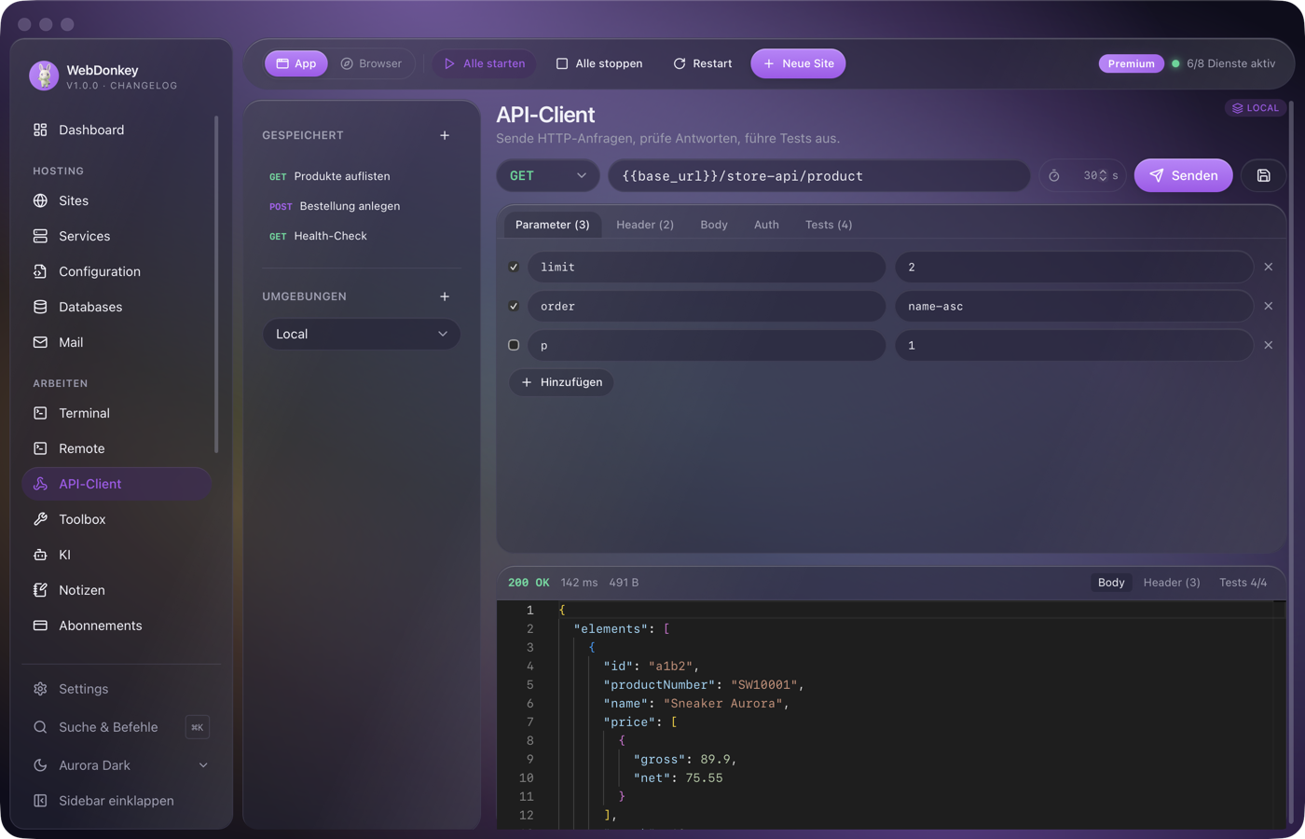Add a new environment under Umgebungen
Viewport: 1305px width, 839px height.
(445, 296)
